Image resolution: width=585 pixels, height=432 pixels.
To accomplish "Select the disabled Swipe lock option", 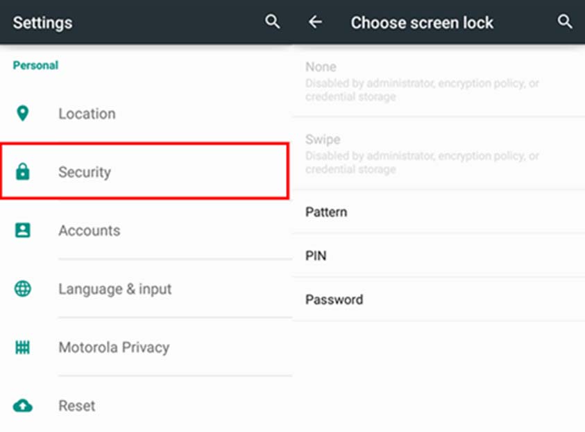I will point(323,139).
